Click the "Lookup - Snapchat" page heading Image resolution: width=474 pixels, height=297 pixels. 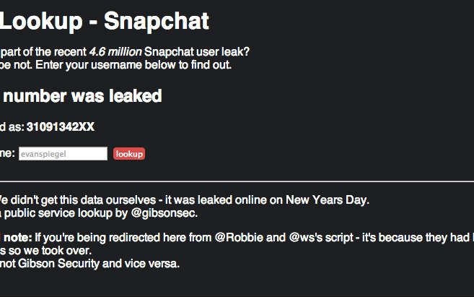tap(105, 21)
